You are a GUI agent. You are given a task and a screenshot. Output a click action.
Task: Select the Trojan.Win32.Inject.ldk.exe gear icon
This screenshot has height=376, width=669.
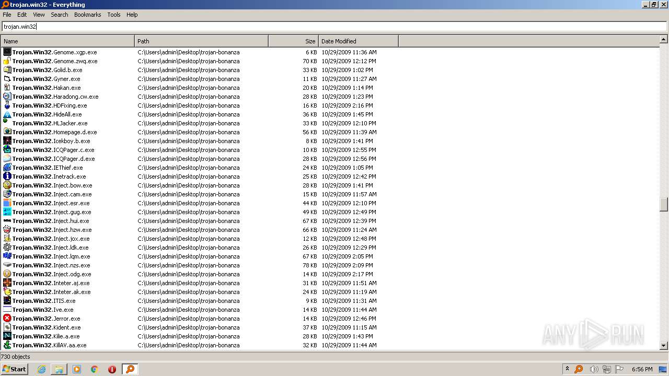pos(7,248)
